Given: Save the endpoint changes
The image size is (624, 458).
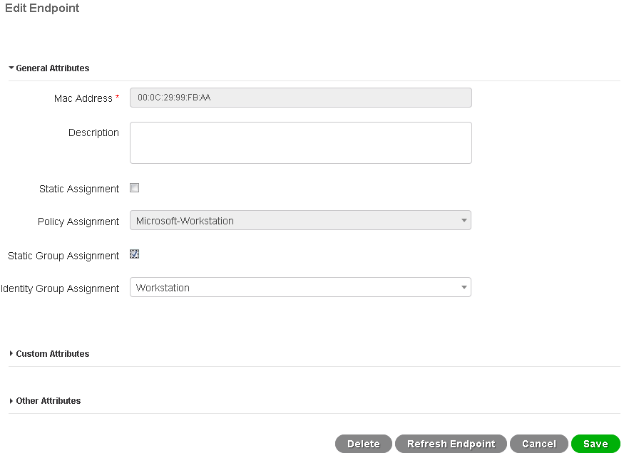Looking at the screenshot, I should coord(595,444).
